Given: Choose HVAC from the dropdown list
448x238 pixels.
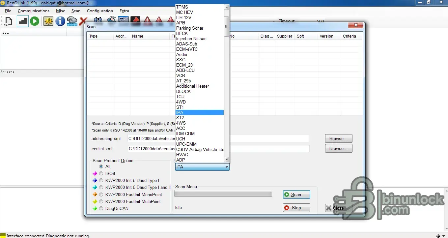Looking at the screenshot, I should tap(200, 155).
